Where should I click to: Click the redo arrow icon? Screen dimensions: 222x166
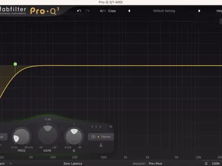point(88,11)
